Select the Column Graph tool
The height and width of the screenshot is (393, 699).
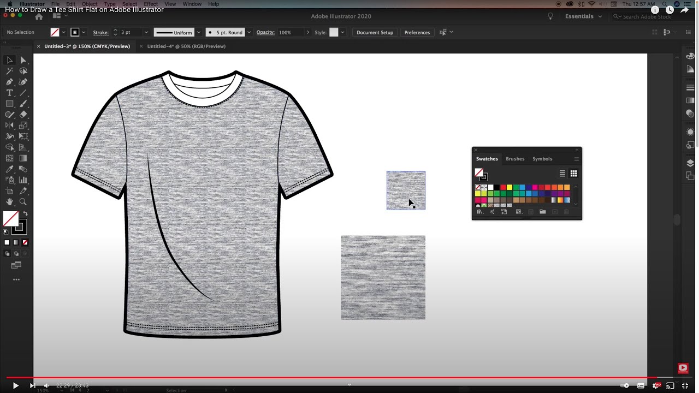tap(23, 180)
